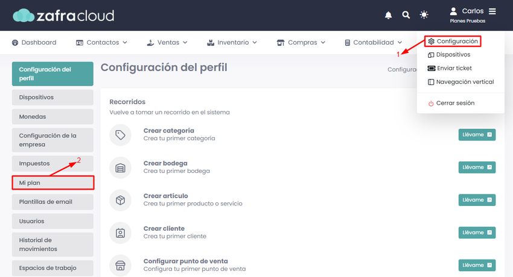Click the Carlos user avatar icon

[x=453, y=11]
